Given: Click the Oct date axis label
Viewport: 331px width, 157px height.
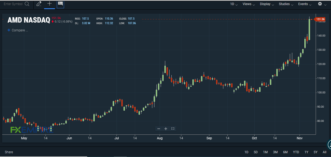Looking at the screenshot, I should point(254,138).
